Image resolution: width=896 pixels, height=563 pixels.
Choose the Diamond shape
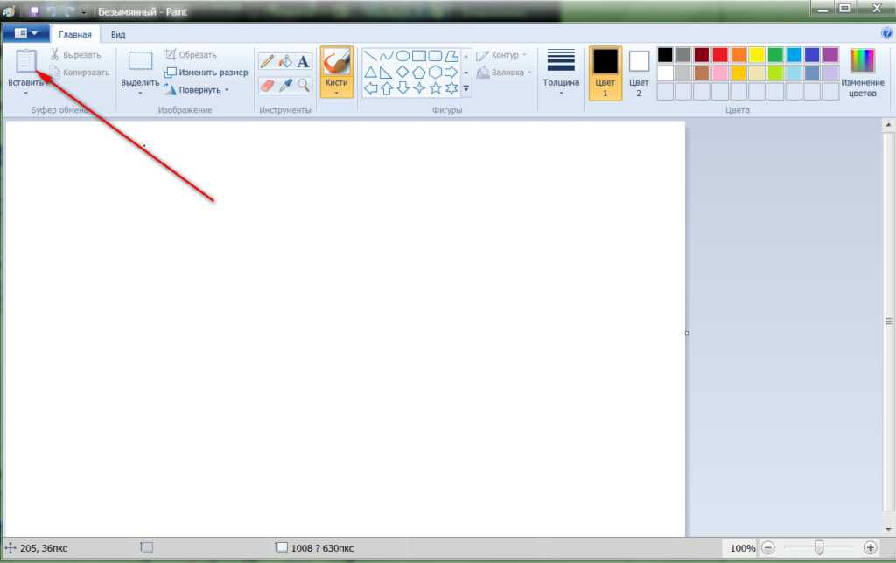402,73
